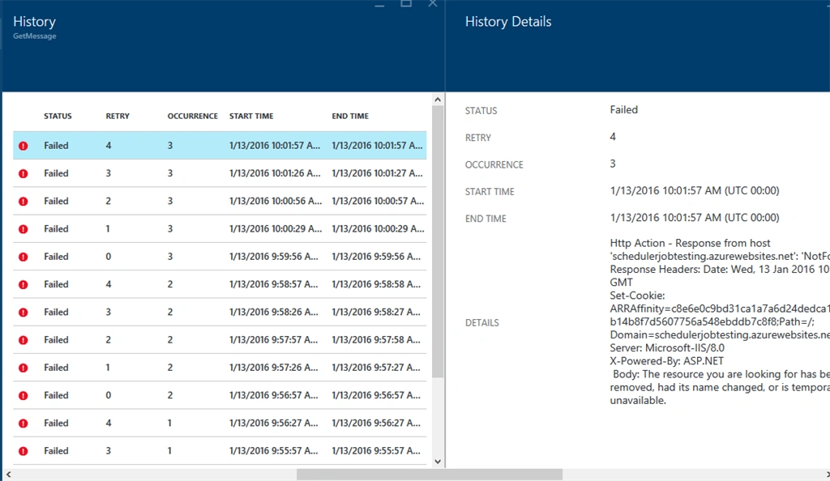830x481 pixels.
Task: Click the START TIME column header
Action: (x=251, y=117)
